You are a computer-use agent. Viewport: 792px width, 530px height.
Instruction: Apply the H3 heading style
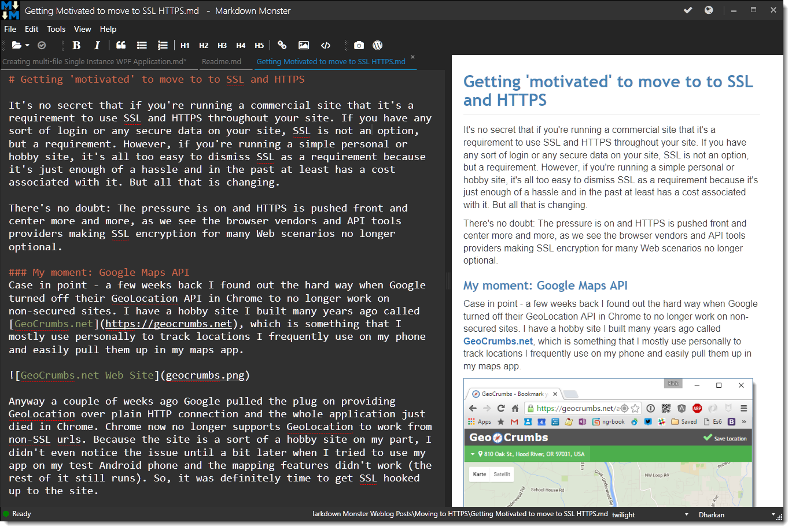222,45
